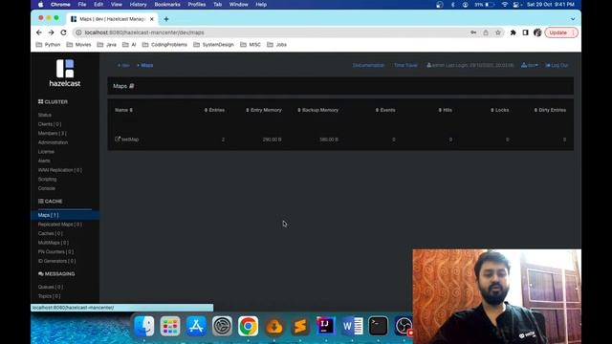This screenshot has width=612, height=344.
Task: Select Maps [1] in Cache section
Action: point(65,215)
